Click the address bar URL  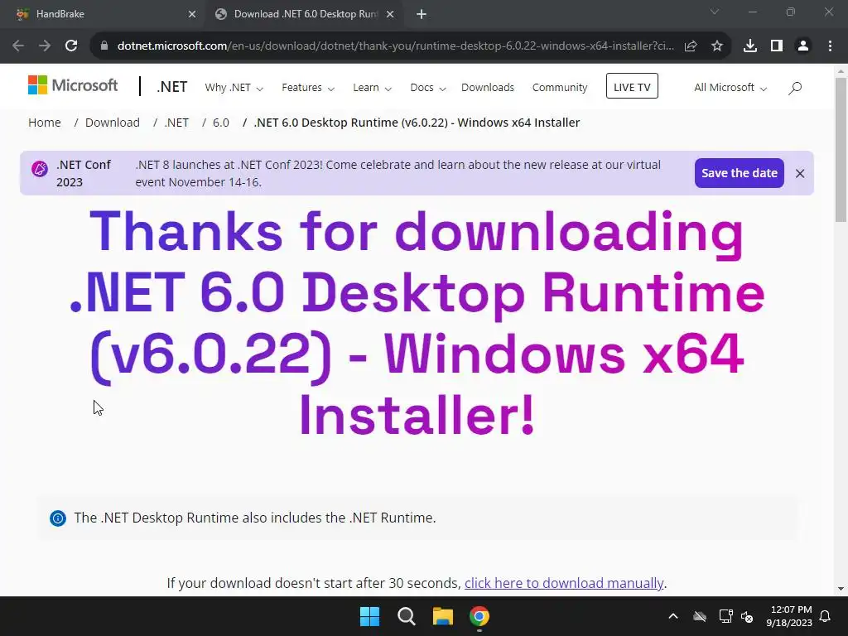pyautogui.click(x=395, y=46)
